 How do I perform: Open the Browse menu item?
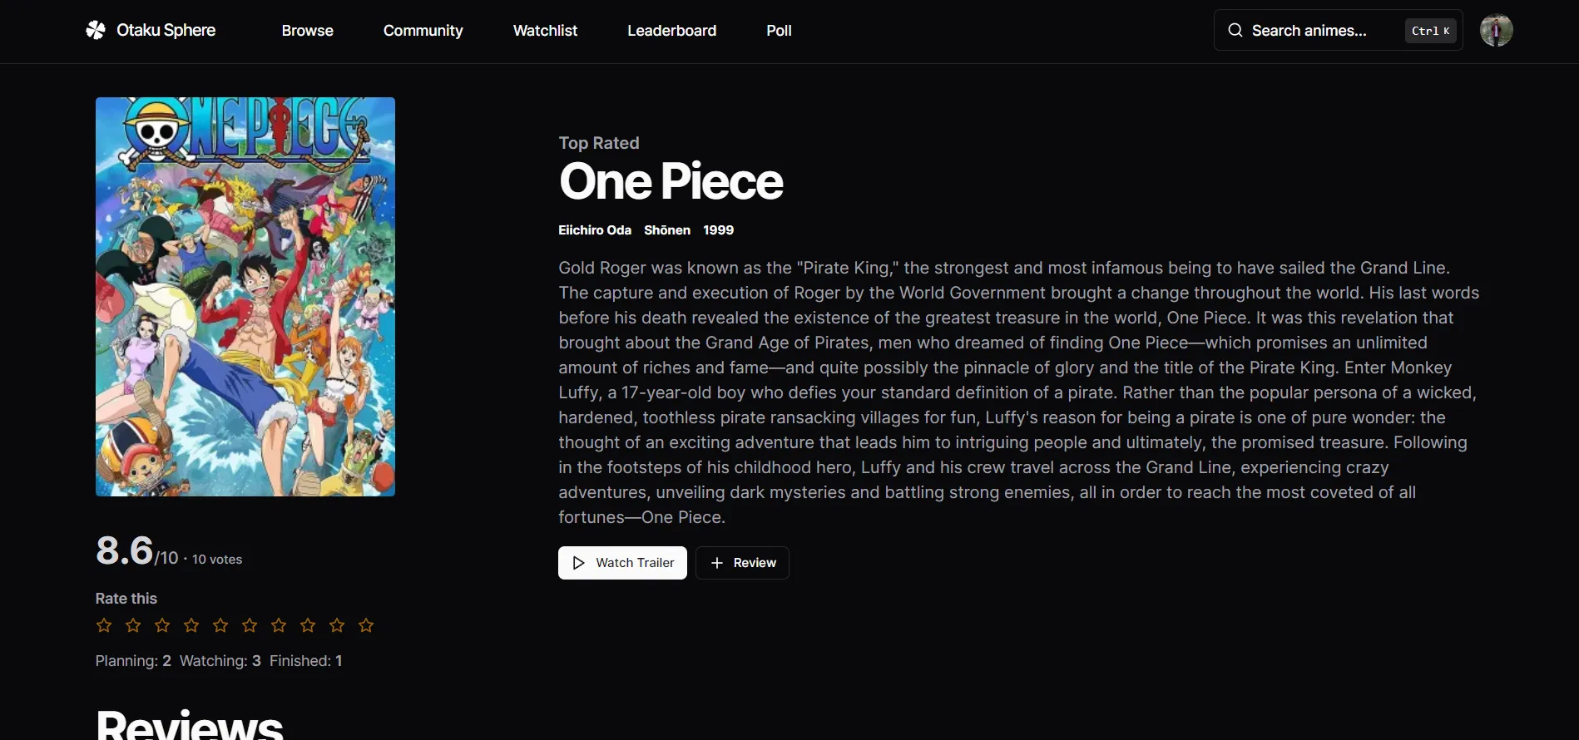click(x=308, y=31)
